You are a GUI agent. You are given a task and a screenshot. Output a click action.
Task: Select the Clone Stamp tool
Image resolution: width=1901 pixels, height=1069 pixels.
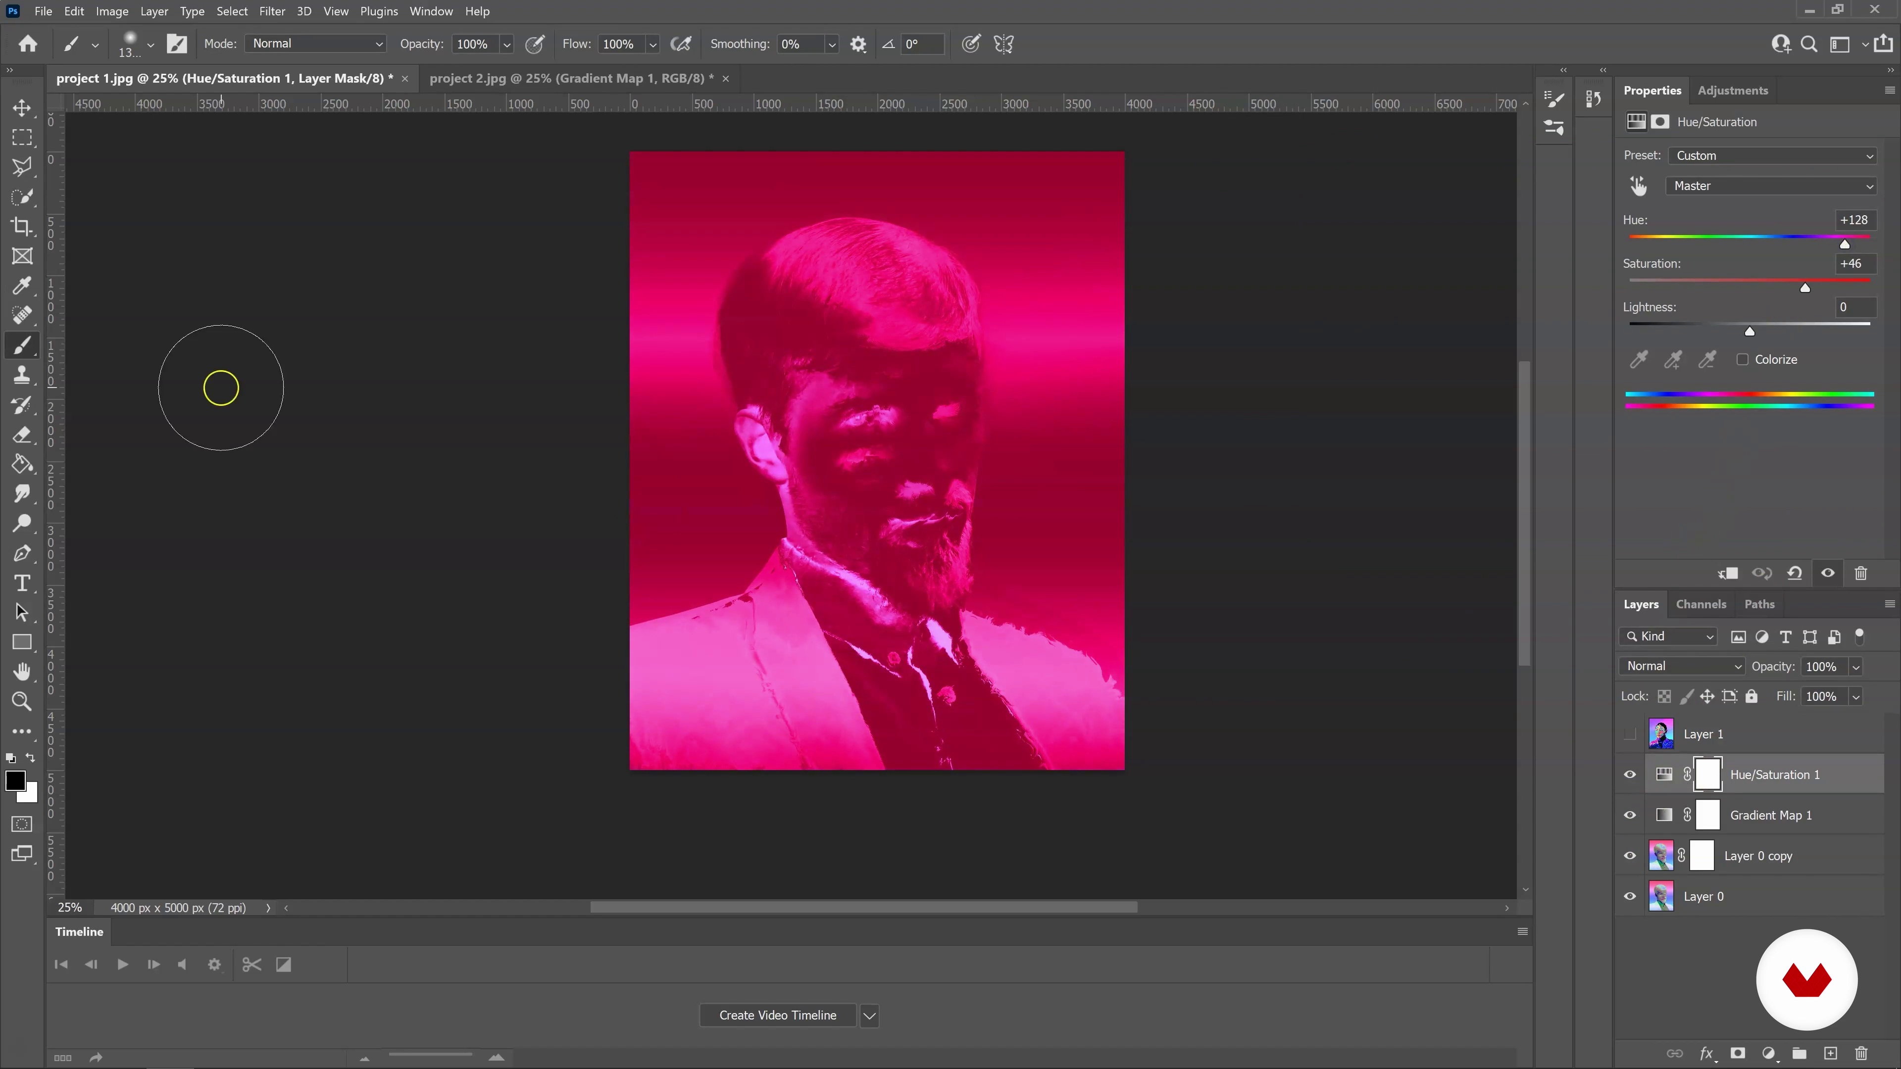point(22,375)
